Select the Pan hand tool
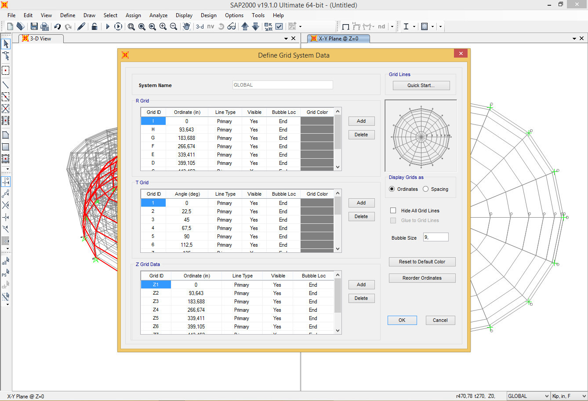Screen dimensions: 588x401 coord(186,26)
